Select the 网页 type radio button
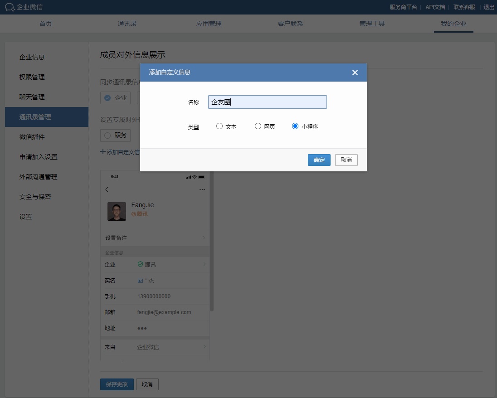The width and height of the screenshot is (497, 398). click(x=258, y=126)
